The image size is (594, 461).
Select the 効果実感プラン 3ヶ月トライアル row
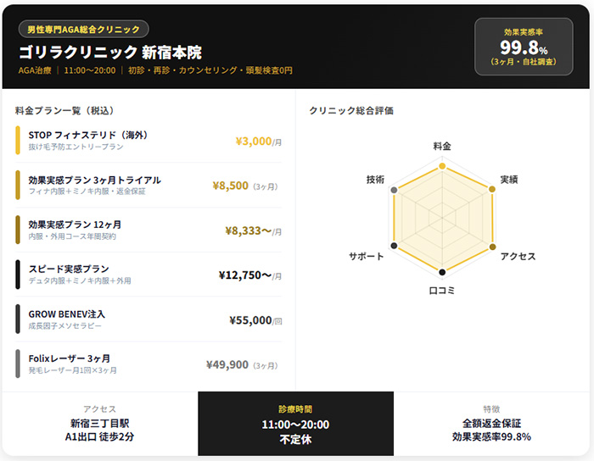pyautogui.click(x=148, y=186)
